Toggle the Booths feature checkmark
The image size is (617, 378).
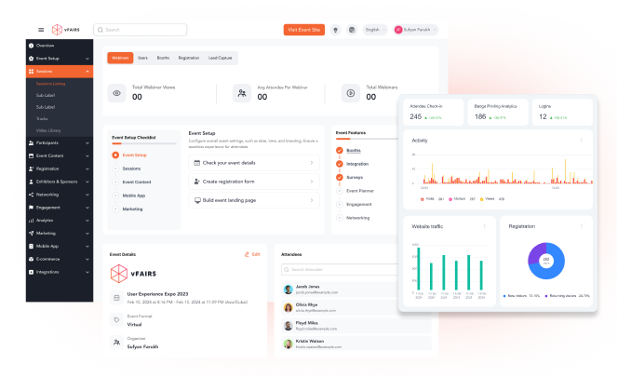339,150
